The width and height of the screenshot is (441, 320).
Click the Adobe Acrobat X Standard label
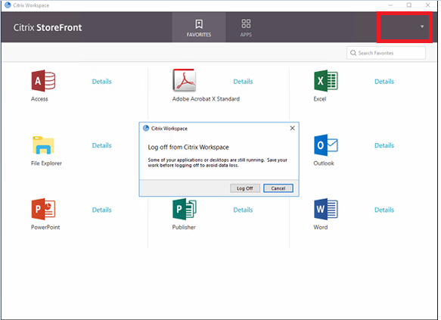point(206,99)
